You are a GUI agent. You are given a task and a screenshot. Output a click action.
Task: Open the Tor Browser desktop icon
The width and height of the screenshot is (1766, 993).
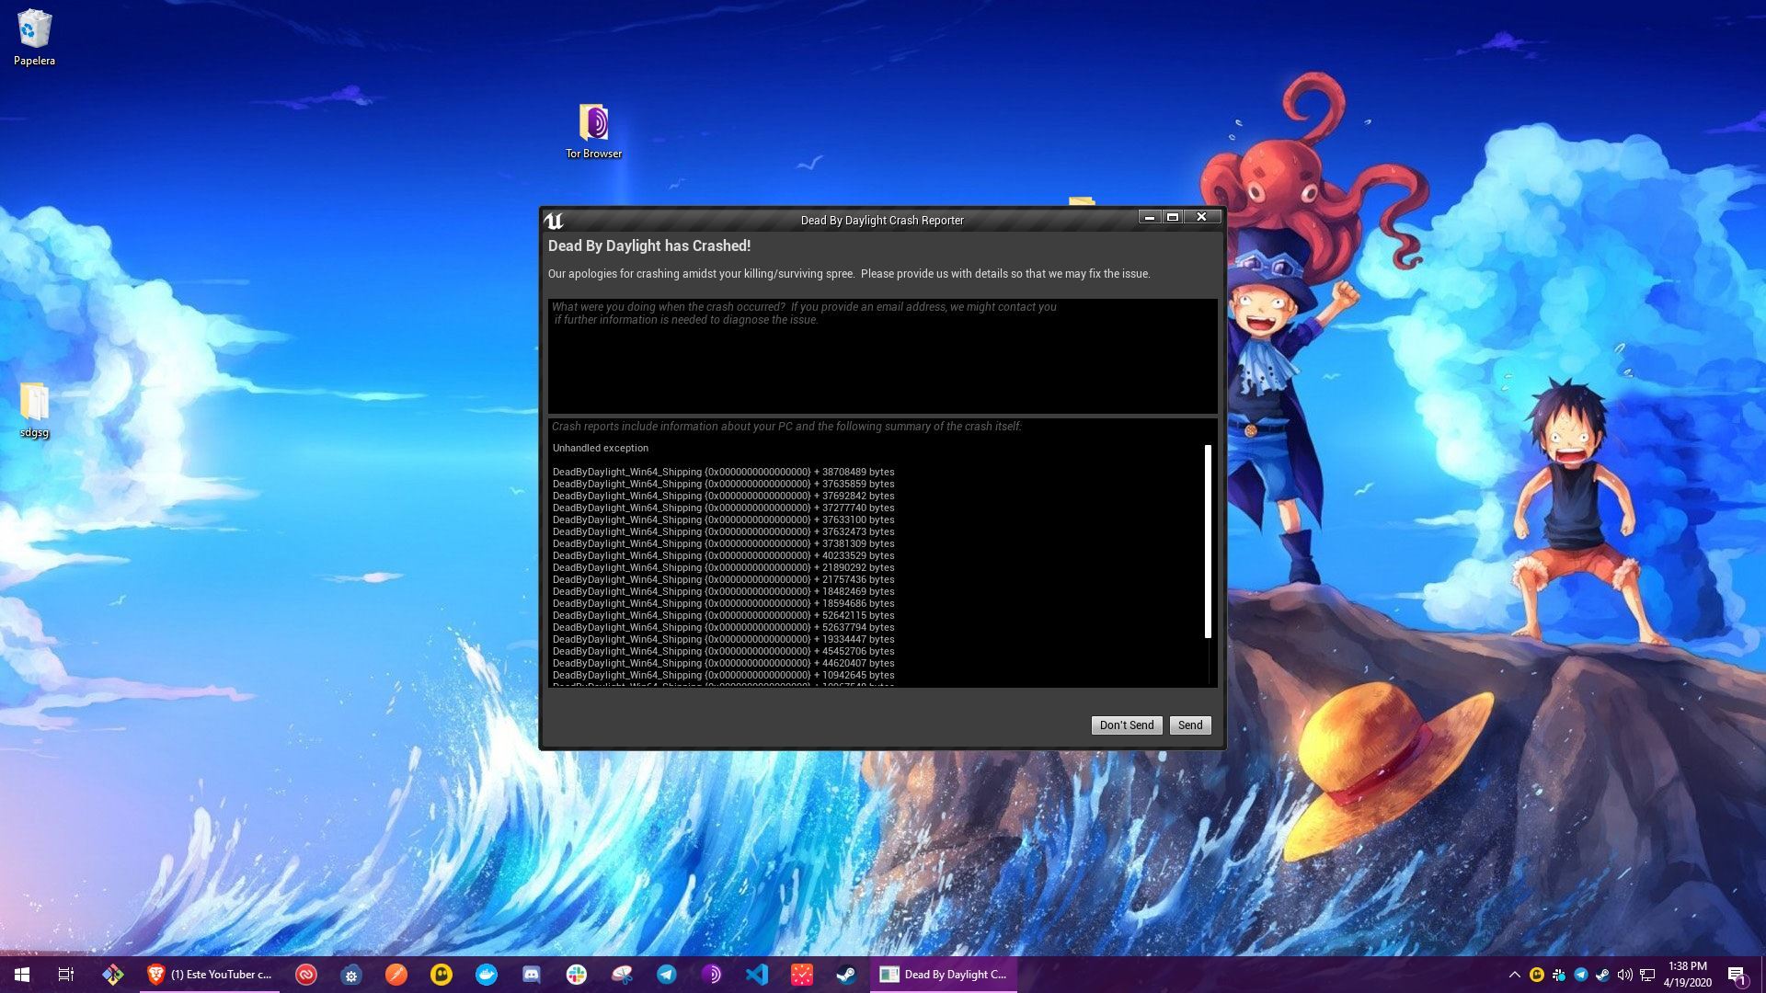pos(593,131)
